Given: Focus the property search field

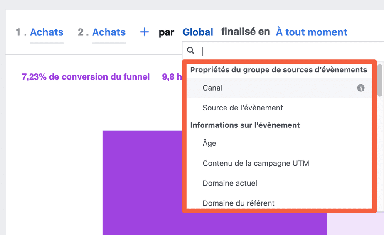Looking at the screenshot, I should click(x=289, y=51).
